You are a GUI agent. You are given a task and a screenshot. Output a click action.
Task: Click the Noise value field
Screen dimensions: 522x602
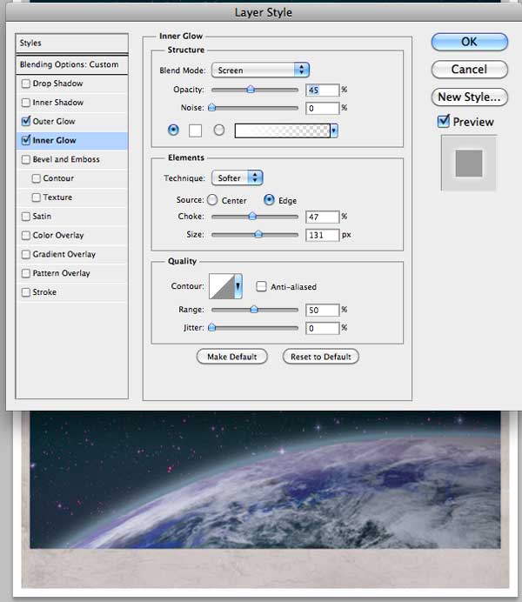tap(323, 108)
